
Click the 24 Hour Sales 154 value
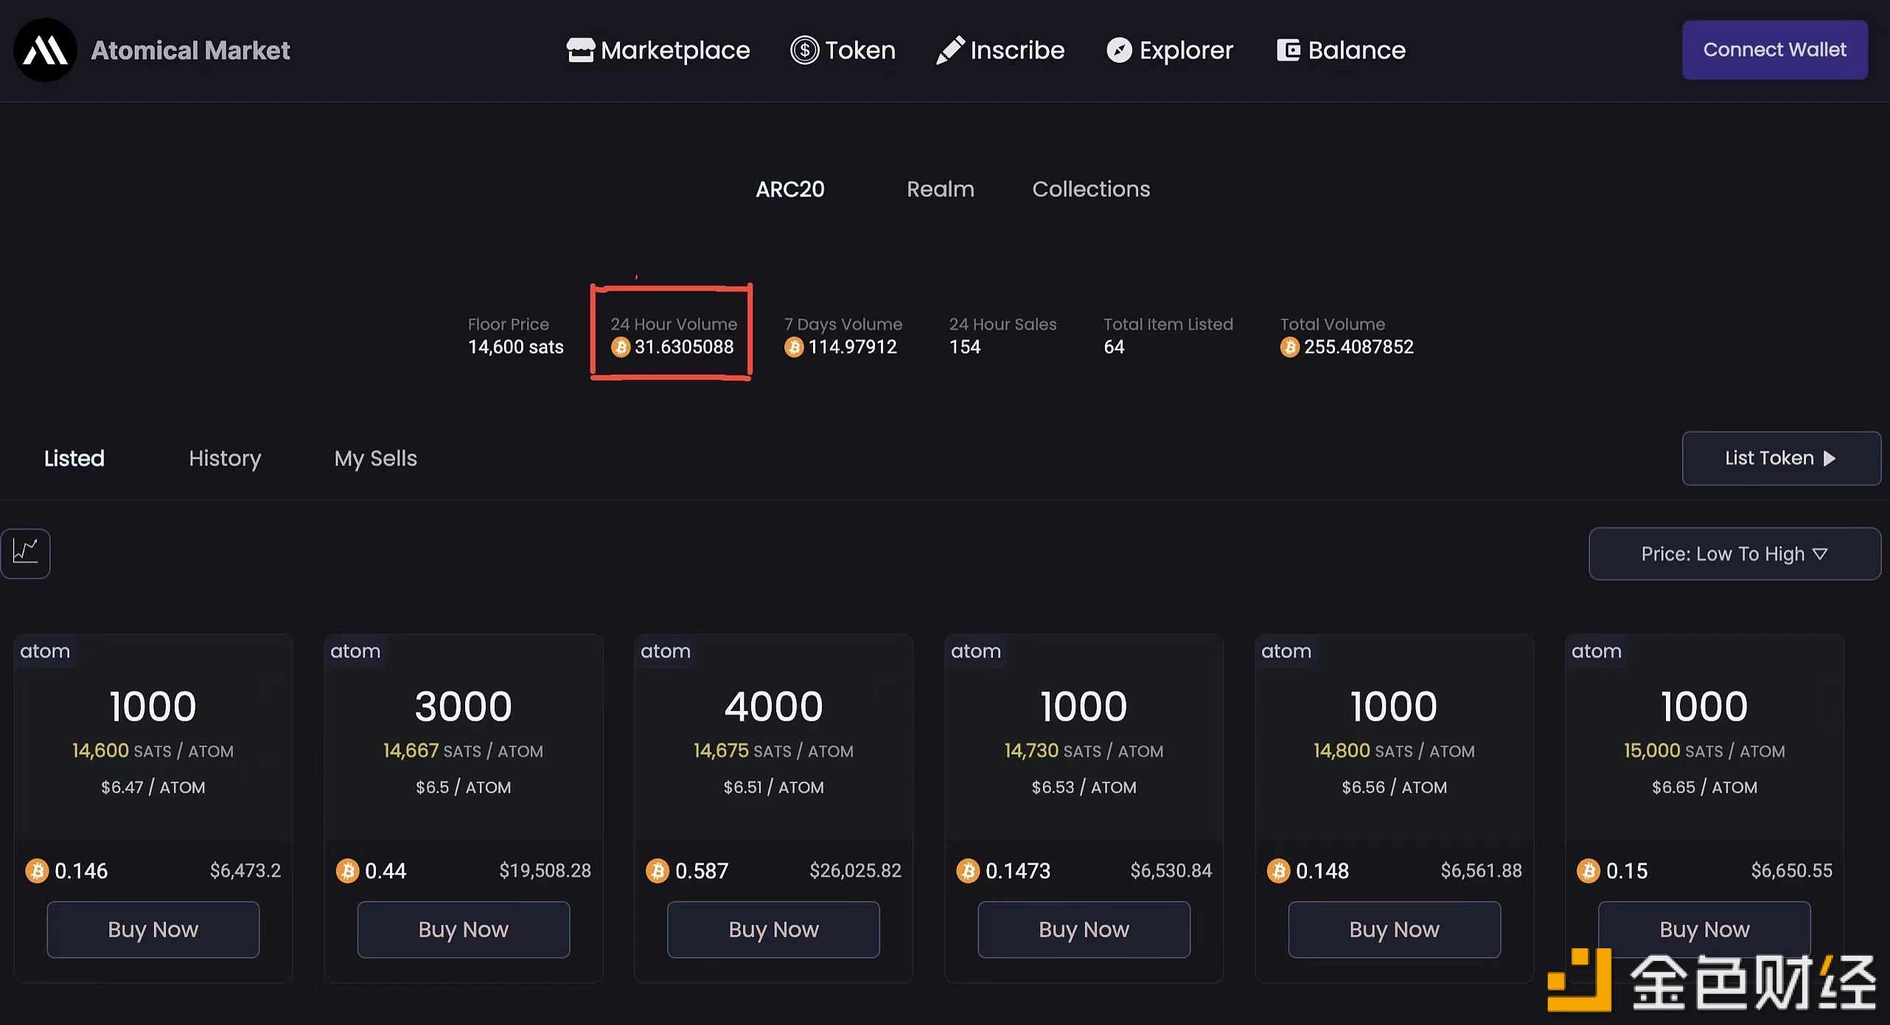point(965,347)
